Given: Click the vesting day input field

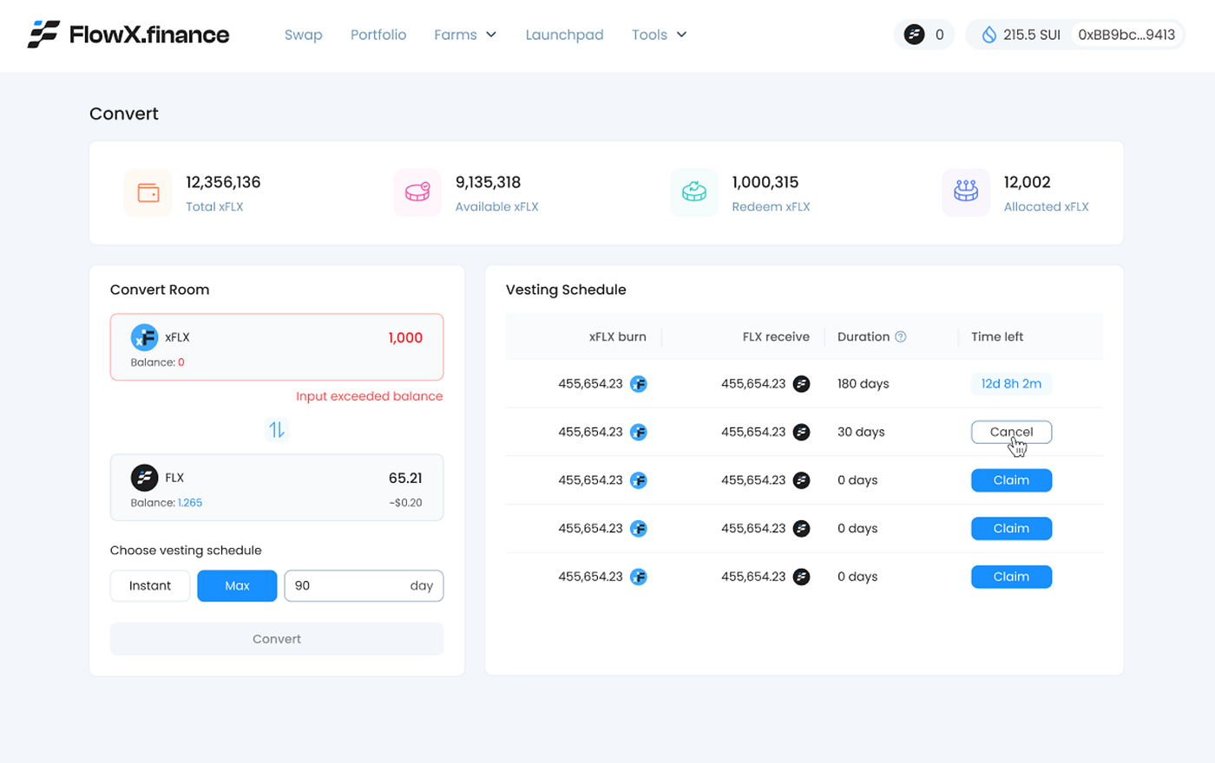Looking at the screenshot, I should tap(364, 586).
